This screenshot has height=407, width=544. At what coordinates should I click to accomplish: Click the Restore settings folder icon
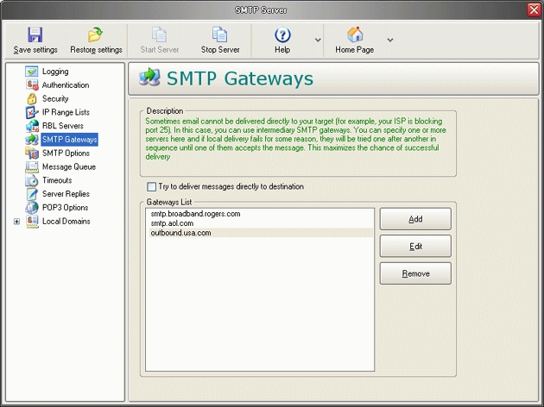click(96, 34)
